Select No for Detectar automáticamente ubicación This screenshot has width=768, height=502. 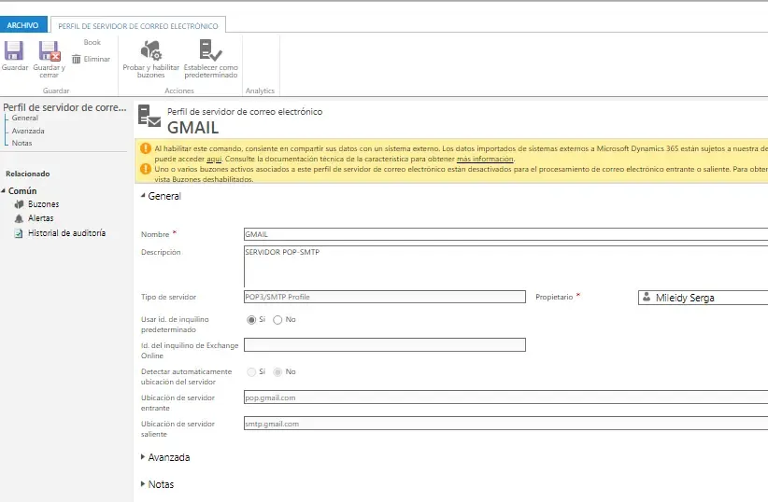pyautogui.click(x=277, y=371)
